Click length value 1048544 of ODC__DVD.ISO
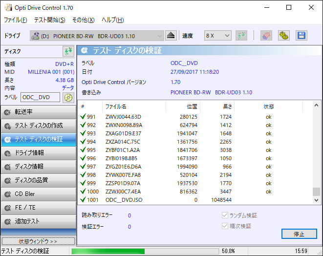323x256 pixels. click(221, 200)
